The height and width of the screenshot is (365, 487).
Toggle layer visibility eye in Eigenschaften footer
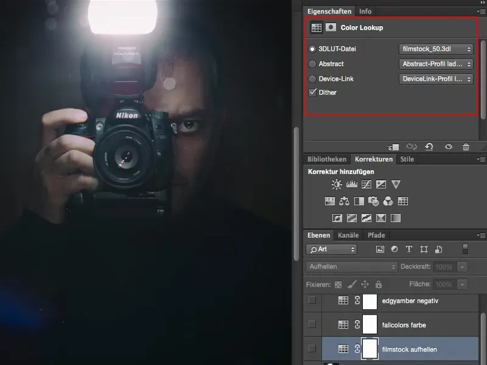(x=448, y=147)
